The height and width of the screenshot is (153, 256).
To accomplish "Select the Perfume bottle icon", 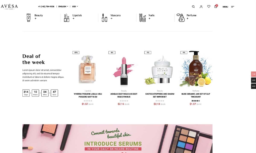I will [x=181, y=18].
